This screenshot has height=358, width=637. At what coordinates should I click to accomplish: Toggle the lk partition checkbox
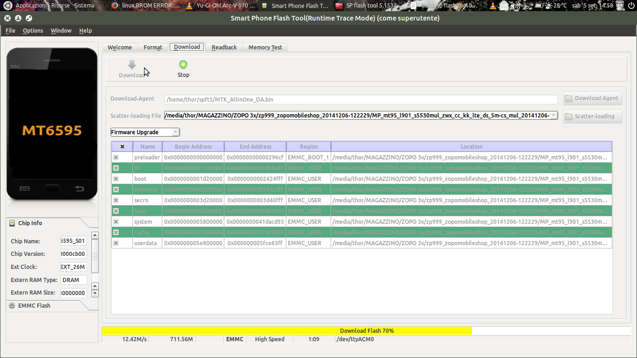click(116, 168)
